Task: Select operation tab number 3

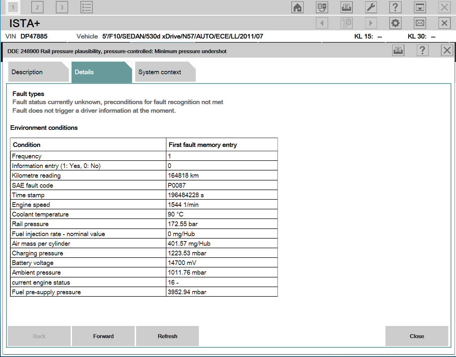Action: coord(62,7)
